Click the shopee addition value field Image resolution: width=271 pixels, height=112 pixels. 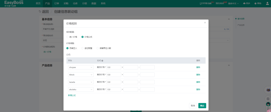coord(131,67)
